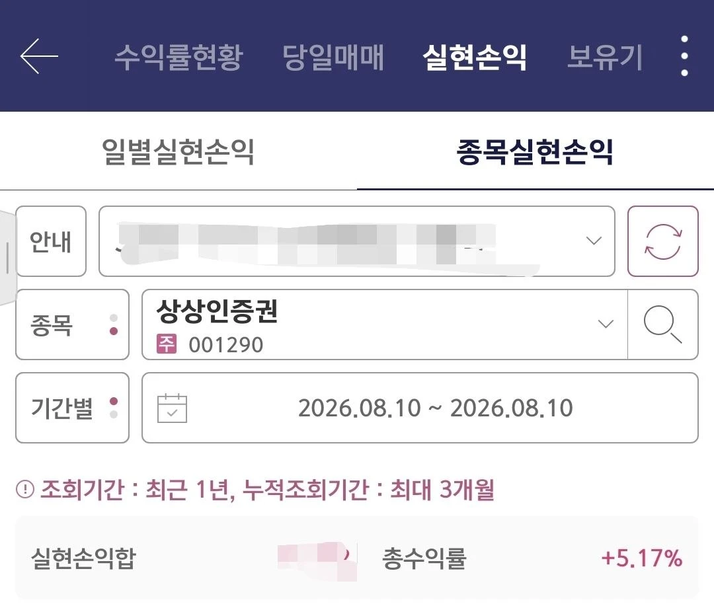Expand the 상상인증권 stock dropdown chevron
The image size is (714, 612).
[606, 325]
